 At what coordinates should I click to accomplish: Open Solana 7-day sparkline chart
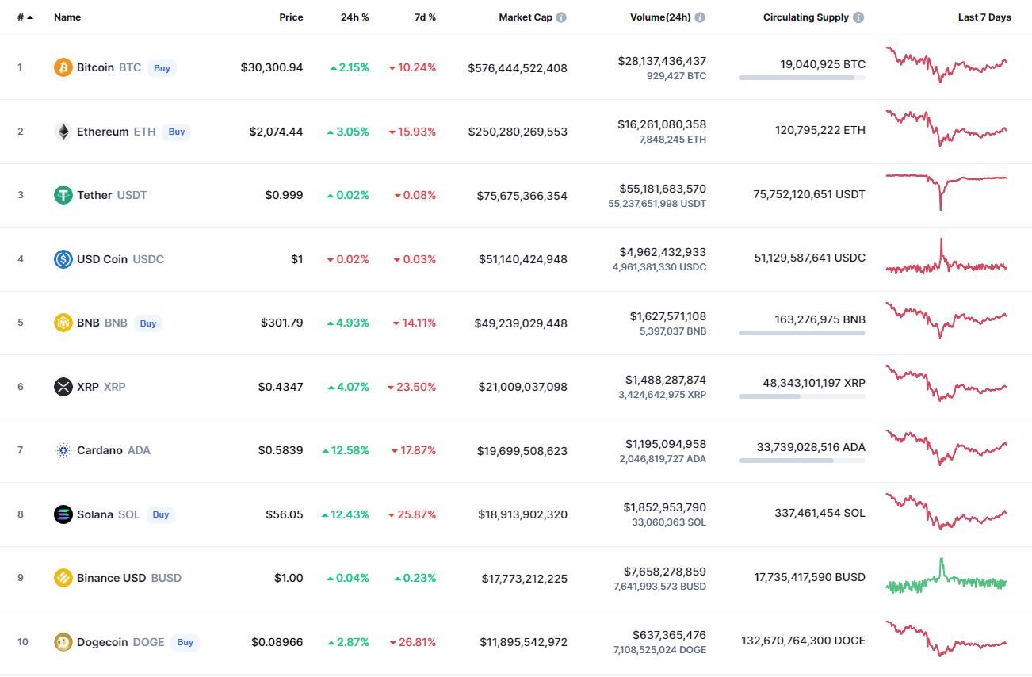pyautogui.click(x=946, y=511)
